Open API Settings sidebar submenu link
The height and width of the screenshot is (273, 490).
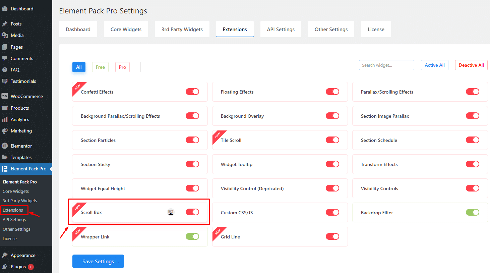point(14,219)
